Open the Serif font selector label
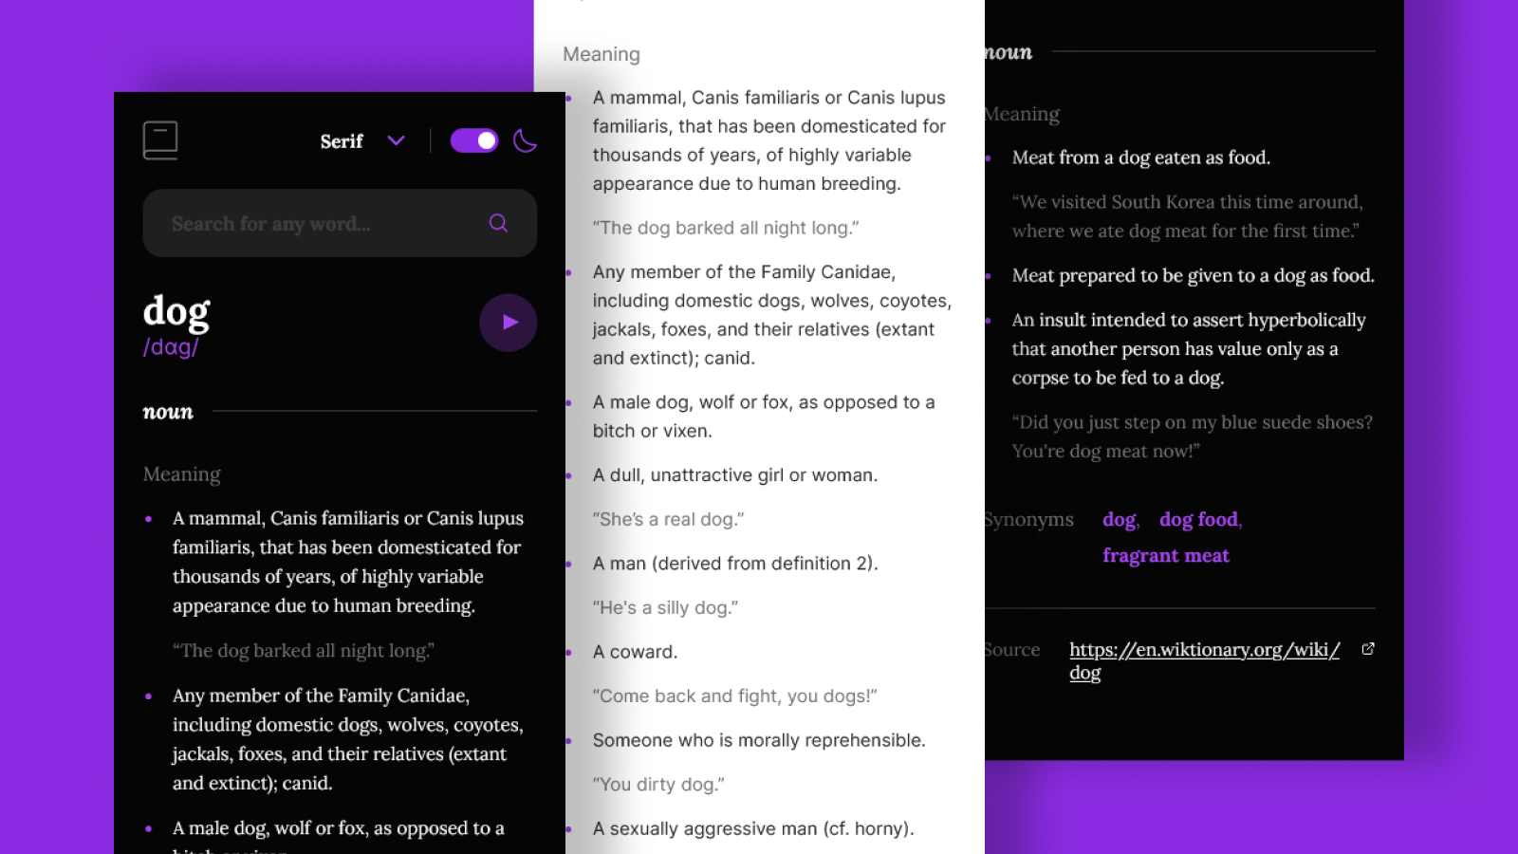The height and width of the screenshot is (854, 1518). 342,141
